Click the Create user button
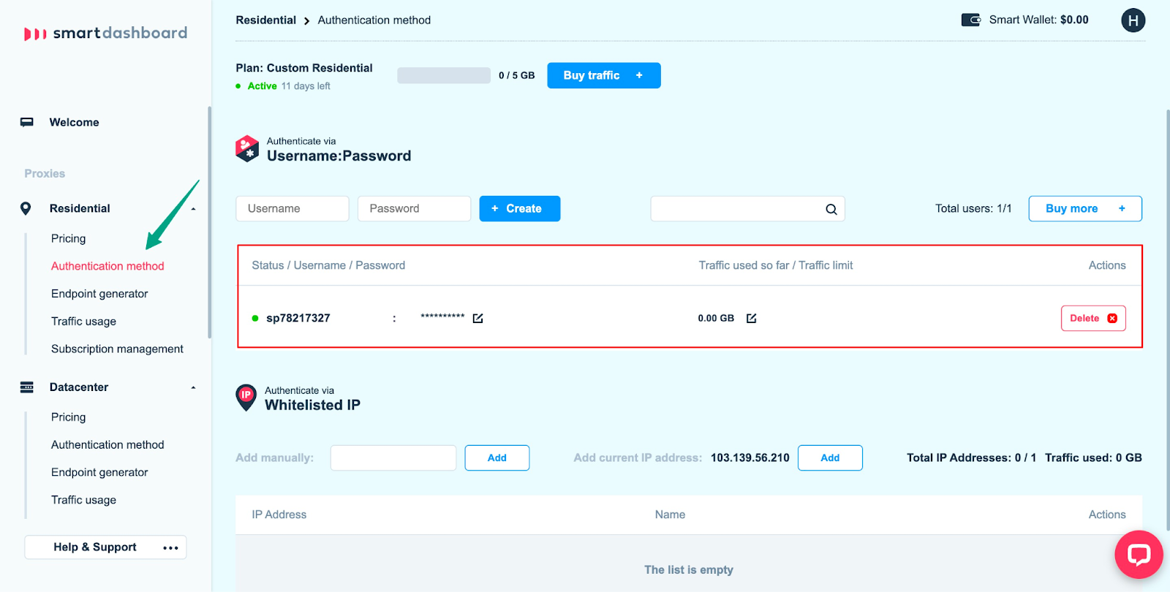This screenshot has width=1170, height=592. point(519,208)
